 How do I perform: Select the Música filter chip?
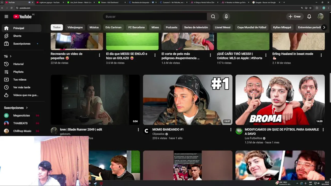click(x=94, y=27)
